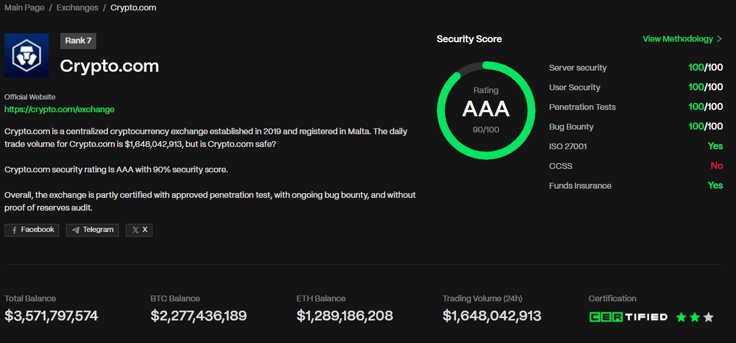Click the chevron arrow beside View Methodology
The width and height of the screenshot is (736, 343).
719,39
